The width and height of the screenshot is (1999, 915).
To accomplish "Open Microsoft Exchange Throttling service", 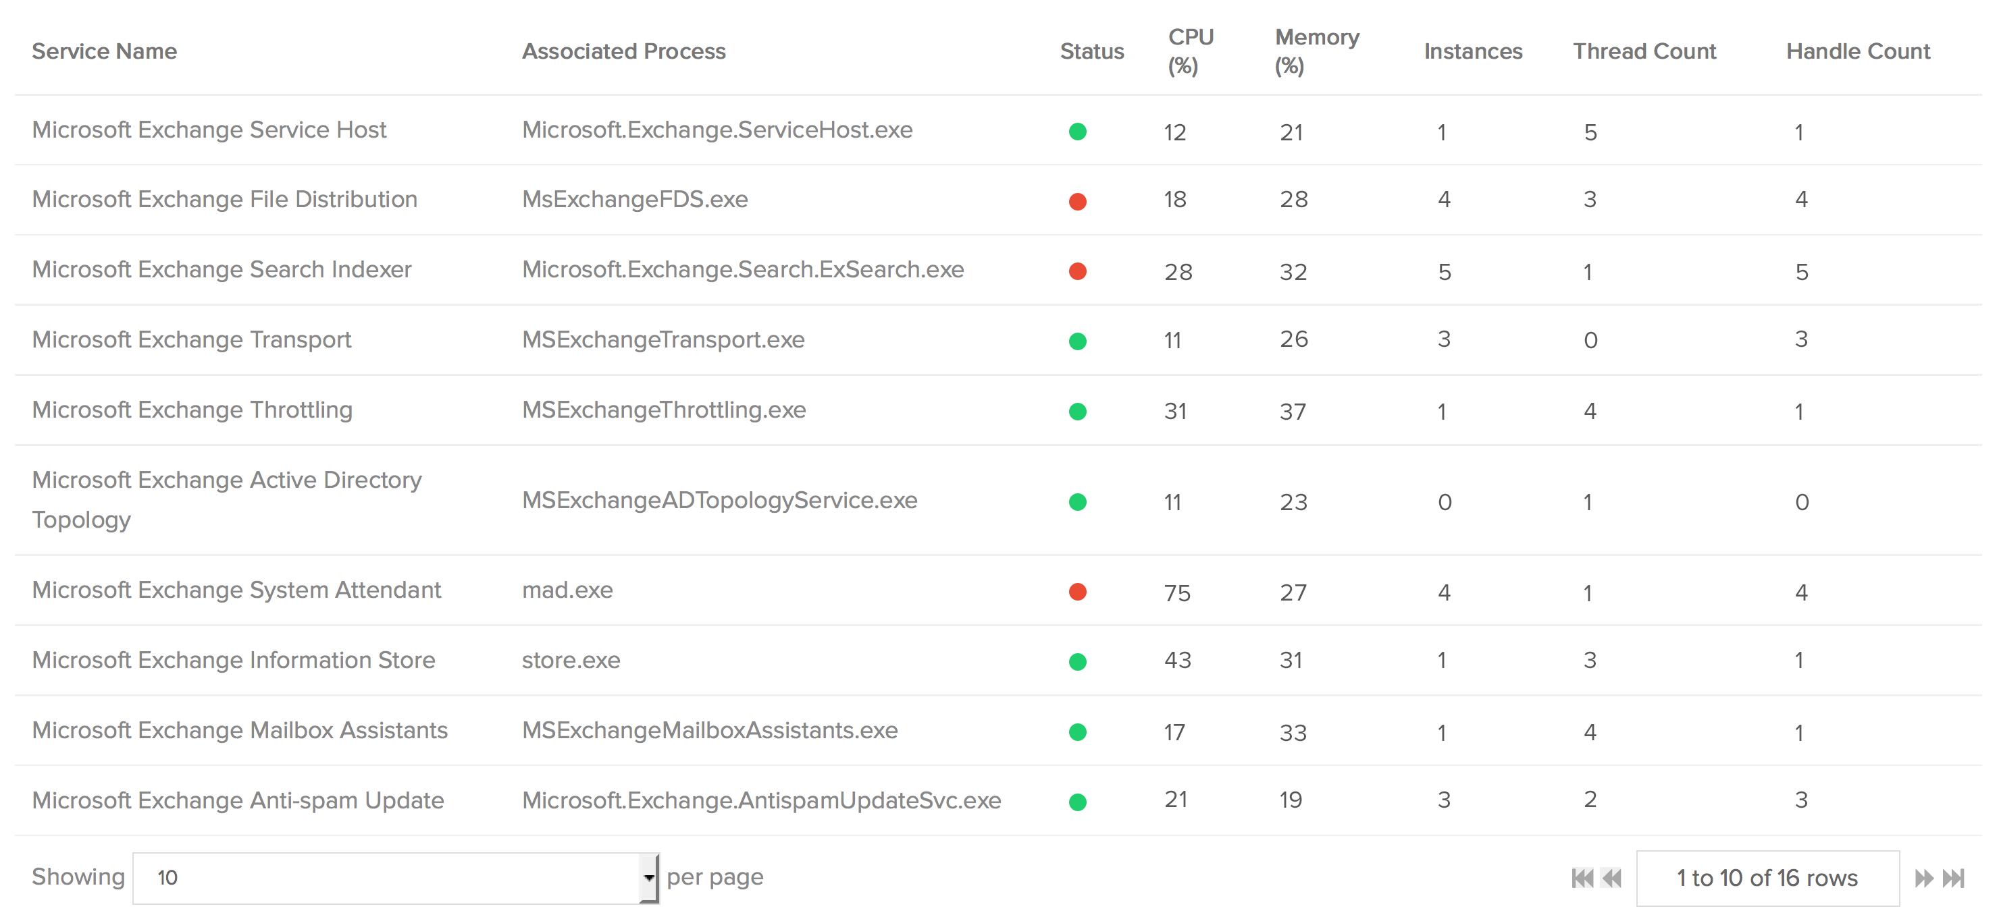I will tap(192, 410).
